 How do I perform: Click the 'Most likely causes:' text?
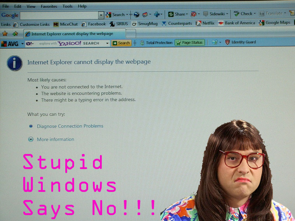(x=47, y=80)
